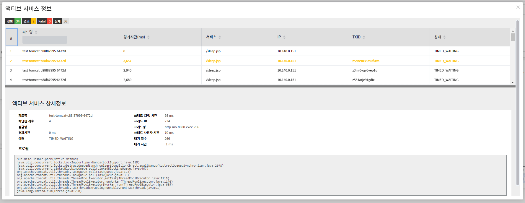Toggle sorting on the IP column
This screenshot has width=525, height=203.
tap(284, 37)
